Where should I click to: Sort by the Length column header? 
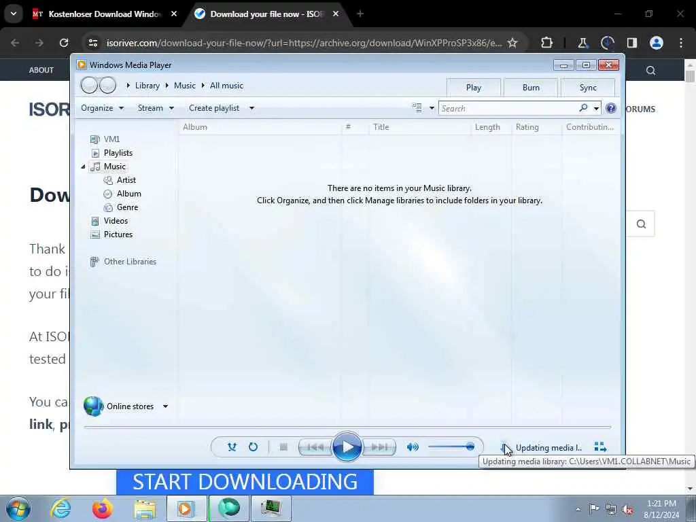pyautogui.click(x=491, y=127)
